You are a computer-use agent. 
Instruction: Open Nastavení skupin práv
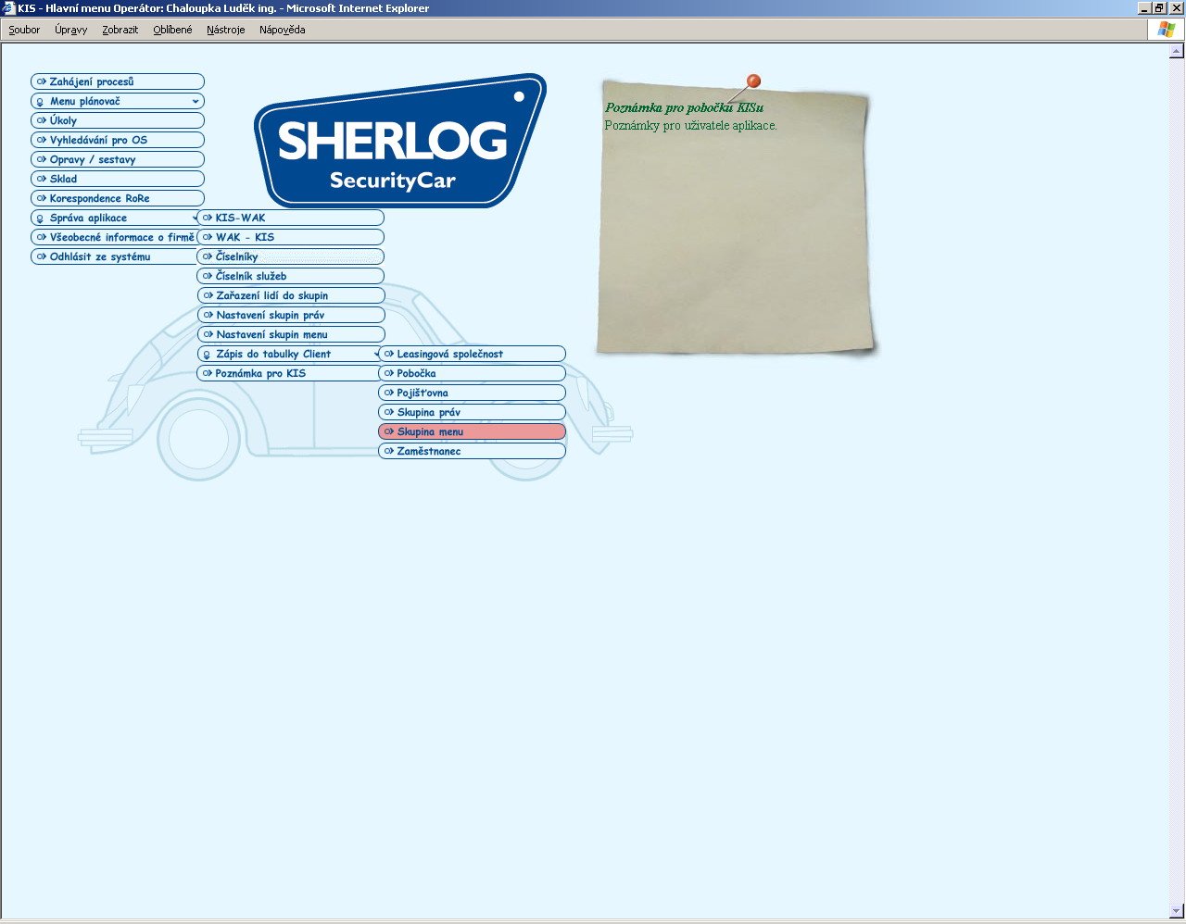[291, 315]
